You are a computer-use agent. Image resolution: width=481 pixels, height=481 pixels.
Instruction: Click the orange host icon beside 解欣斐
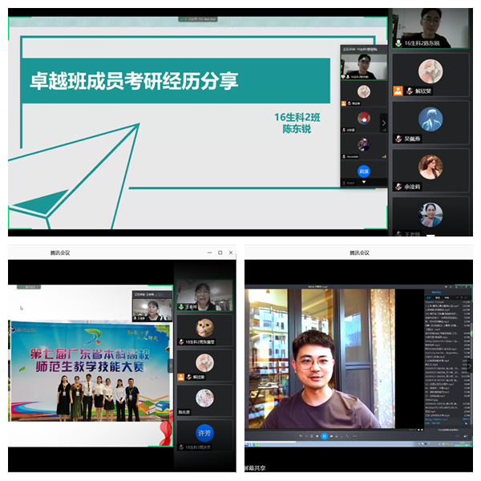click(x=398, y=91)
